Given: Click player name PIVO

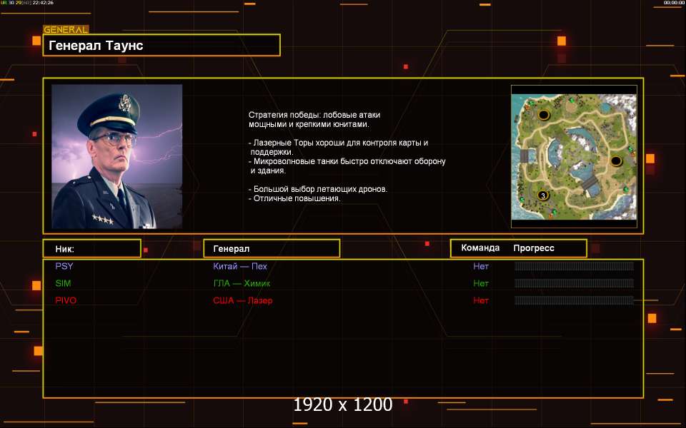Looking at the screenshot, I should [x=66, y=300].
